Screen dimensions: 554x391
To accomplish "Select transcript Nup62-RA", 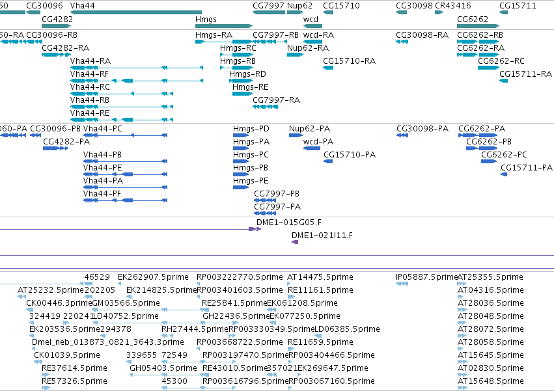I will click(296, 55).
